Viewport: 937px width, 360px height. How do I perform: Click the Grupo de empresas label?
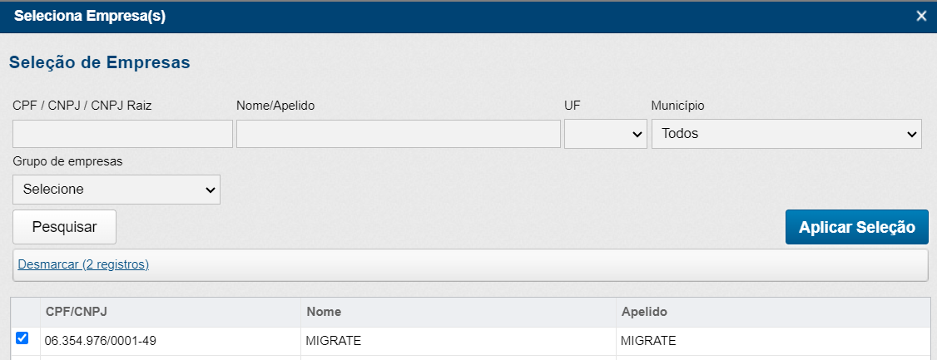[67, 161]
